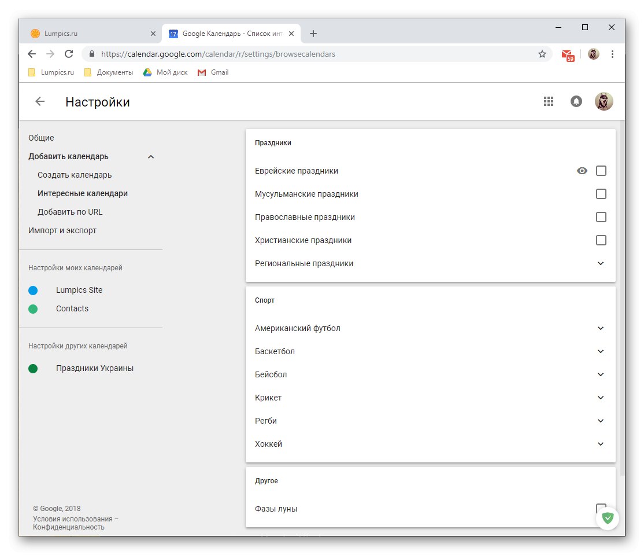The width and height of the screenshot is (644, 555).
Task: Select Создать календарь in the sidebar
Action: [x=75, y=175]
